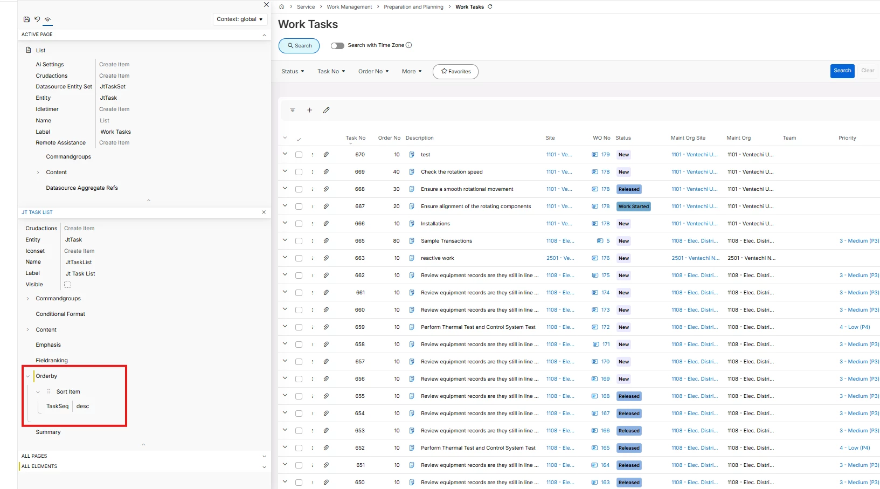
Task: Expand the All Elements section
Action: (x=264, y=467)
